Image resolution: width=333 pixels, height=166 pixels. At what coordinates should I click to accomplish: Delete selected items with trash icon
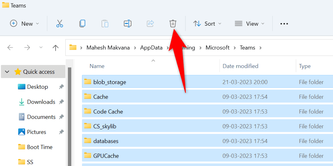(x=173, y=23)
